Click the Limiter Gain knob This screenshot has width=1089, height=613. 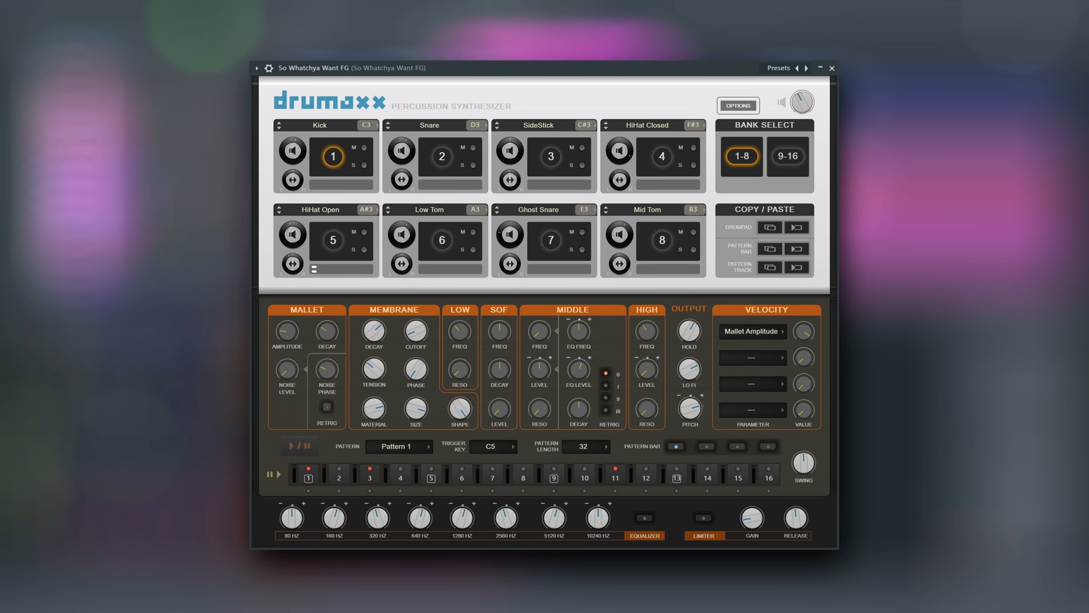(752, 518)
